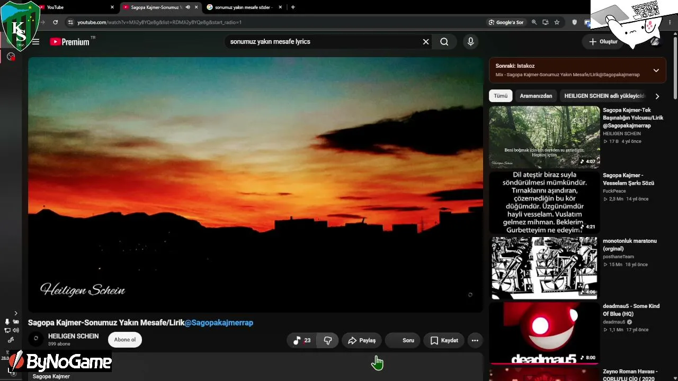Screen dimensions: 678x381
Task: Open 'monotonluk maratonu' thumbnail
Action: (x=544, y=268)
